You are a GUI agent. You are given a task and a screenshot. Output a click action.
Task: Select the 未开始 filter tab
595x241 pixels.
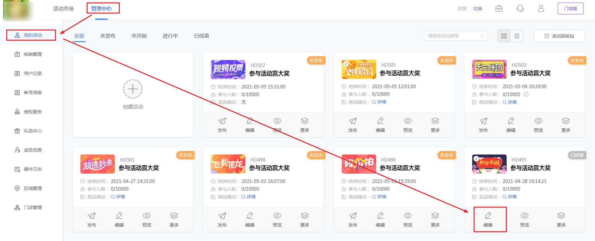(x=139, y=36)
